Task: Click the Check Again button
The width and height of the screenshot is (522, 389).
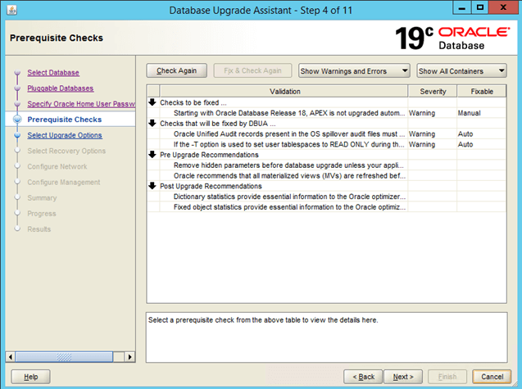Action: (x=176, y=70)
